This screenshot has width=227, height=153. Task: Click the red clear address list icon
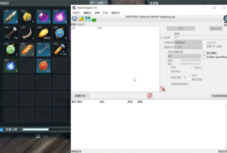(150, 95)
